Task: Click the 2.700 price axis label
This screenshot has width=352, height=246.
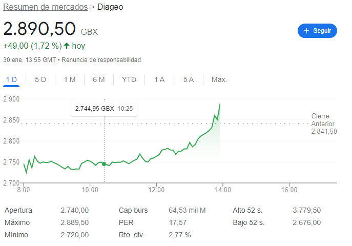Action: 11,183
